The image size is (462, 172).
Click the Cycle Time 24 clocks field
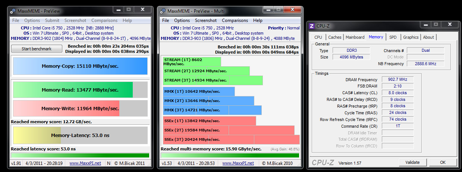point(397,112)
